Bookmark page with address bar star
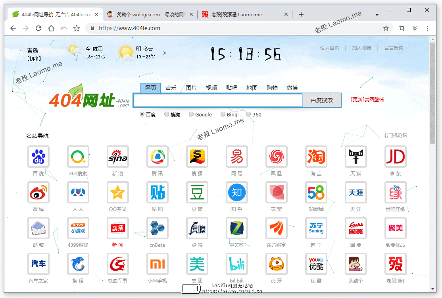 tap(386, 28)
